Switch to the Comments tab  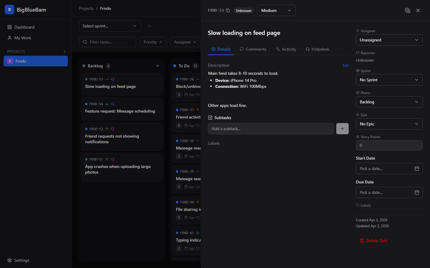coord(253,49)
